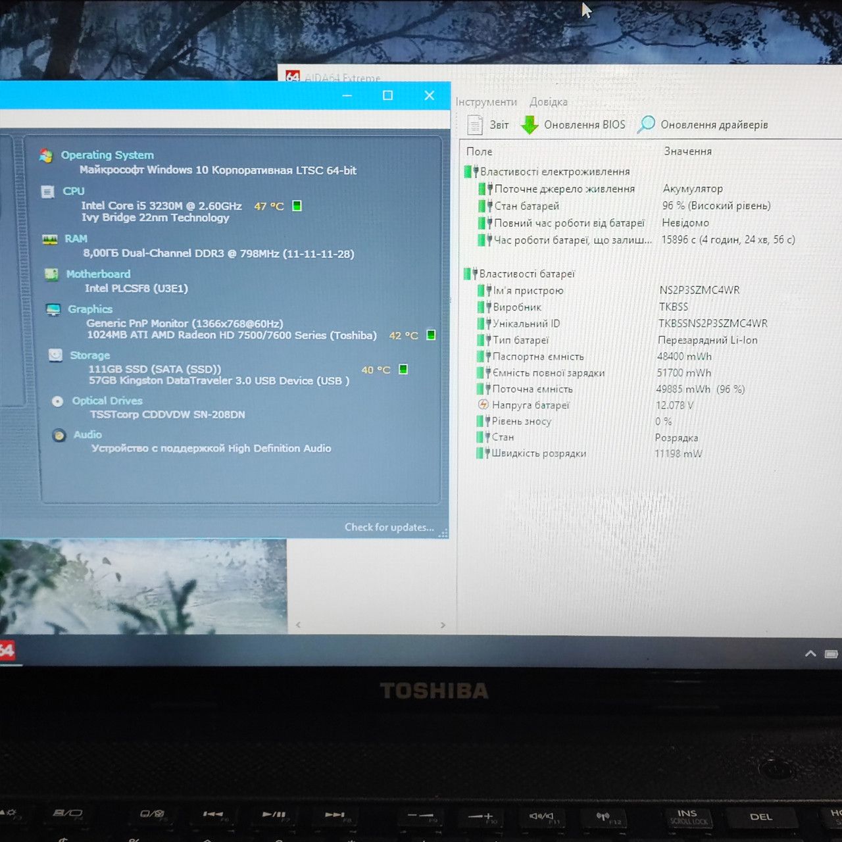Click the text 111GB SSD (SATA (SSD))
Screen dimensions: 842x842
click(155, 369)
